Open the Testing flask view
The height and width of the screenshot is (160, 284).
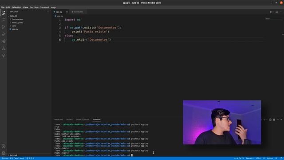click(x=4, y=48)
